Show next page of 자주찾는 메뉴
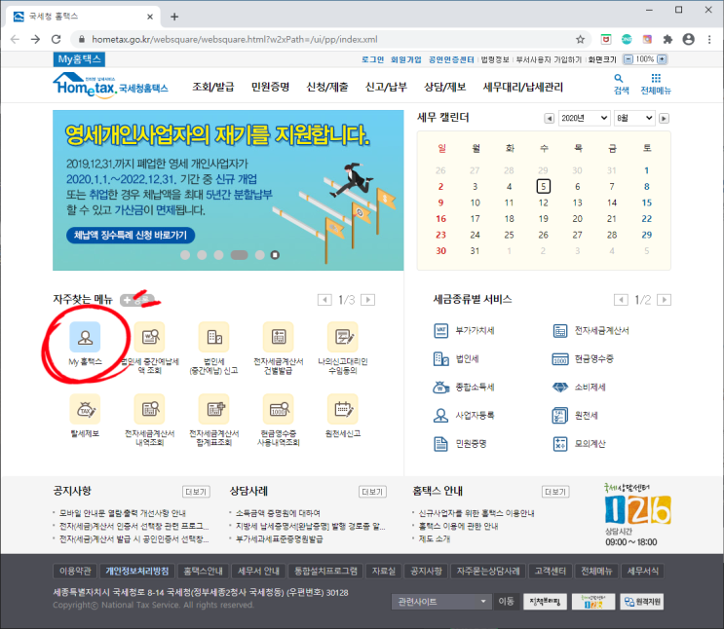Image resolution: width=724 pixels, height=629 pixels. pyautogui.click(x=368, y=300)
